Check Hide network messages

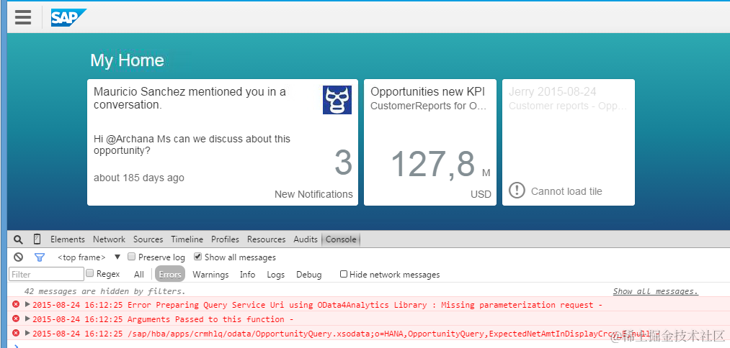pos(344,274)
